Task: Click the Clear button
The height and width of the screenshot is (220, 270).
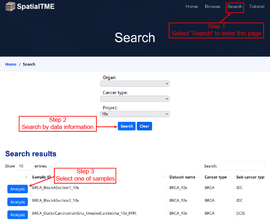Action: (144, 126)
